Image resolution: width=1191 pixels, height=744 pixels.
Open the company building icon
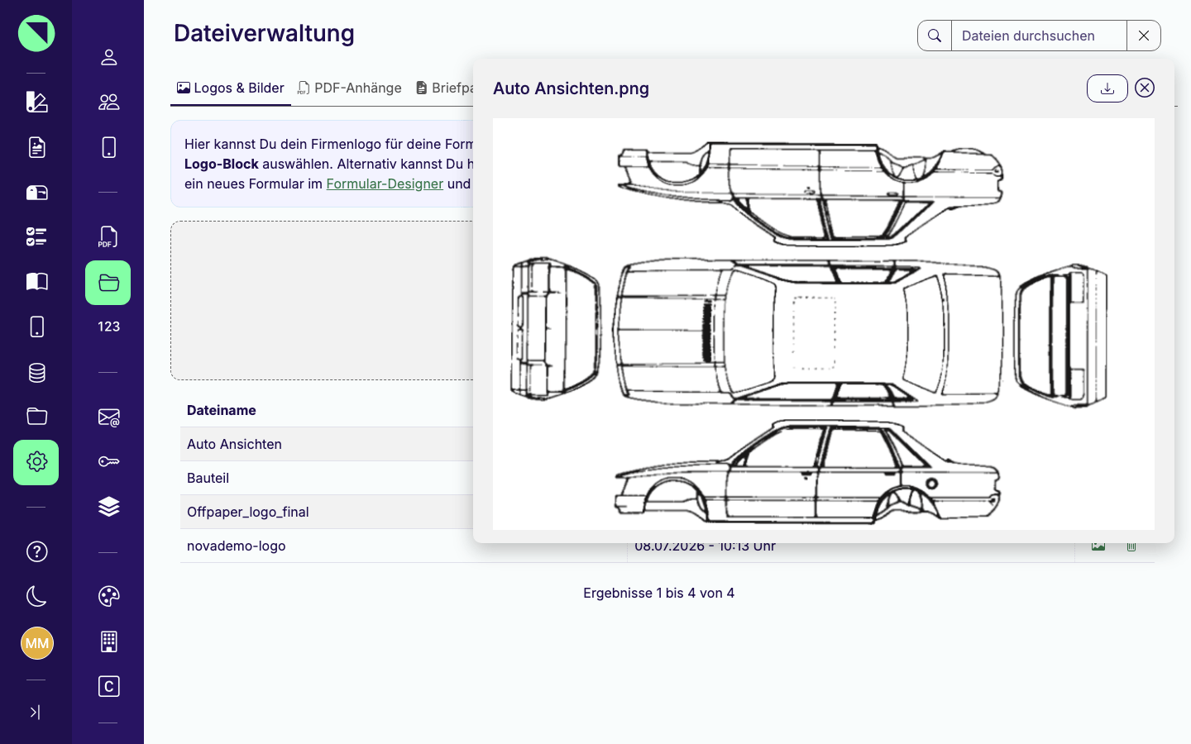[108, 641]
